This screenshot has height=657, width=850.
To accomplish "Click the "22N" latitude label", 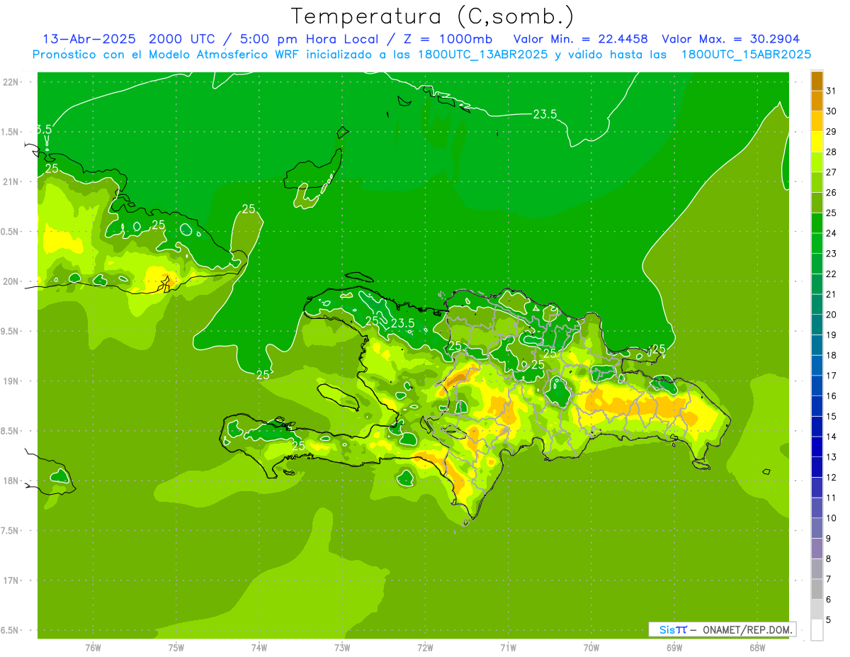I will click(x=11, y=82).
